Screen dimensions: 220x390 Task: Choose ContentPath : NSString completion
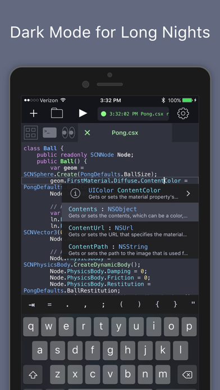coord(130,249)
